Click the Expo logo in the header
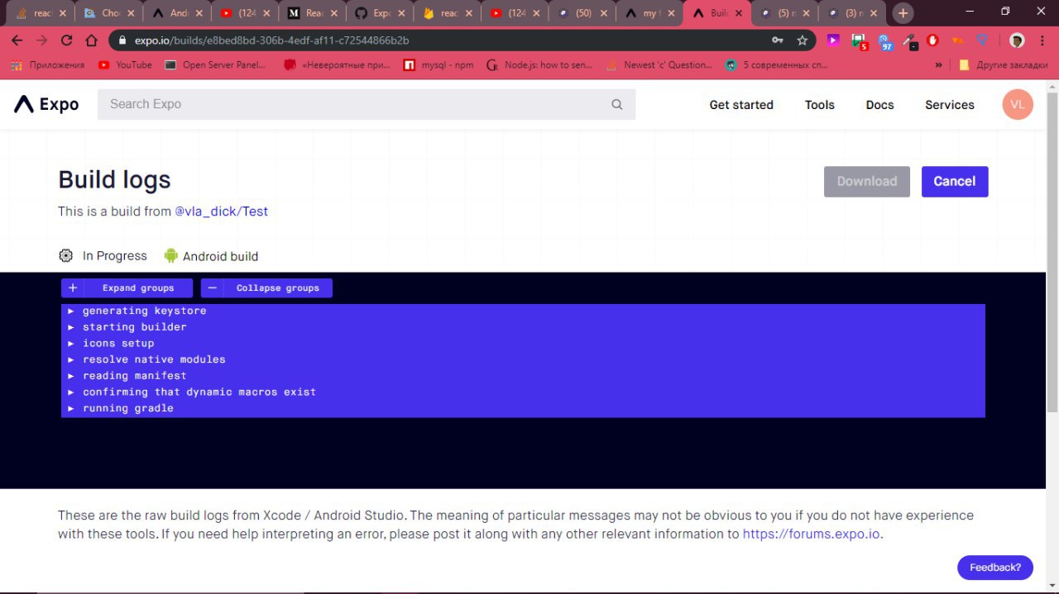This screenshot has height=594, width=1059. (x=46, y=104)
